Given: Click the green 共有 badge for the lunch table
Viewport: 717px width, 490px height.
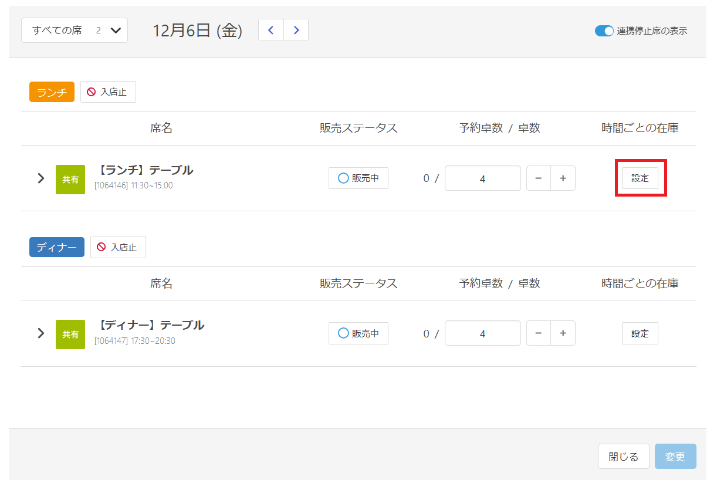Looking at the screenshot, I should [x=70, y=178].
